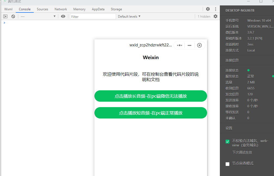Screen dimensions: 274x176
Task: Click the Windows 10 x64 phone model value
Action: click(259, 21)
